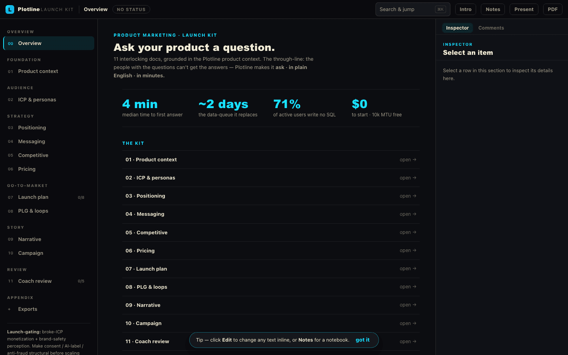Image resolution: width=568 pixels, height=355 pixels.
Task: Open the NO STATUS badge dropdown
Action: coord(131,9)
